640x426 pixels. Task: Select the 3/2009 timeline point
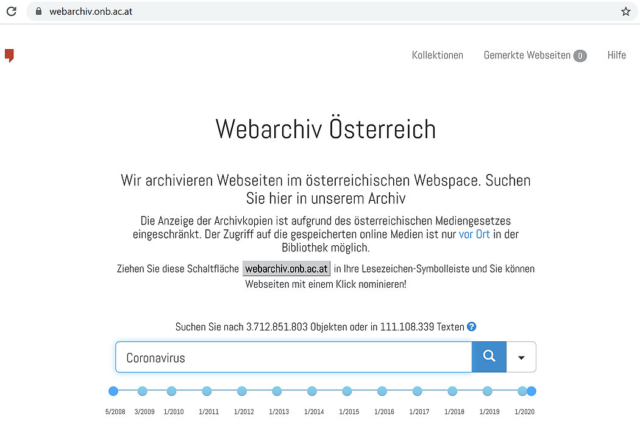click(143, 391)
